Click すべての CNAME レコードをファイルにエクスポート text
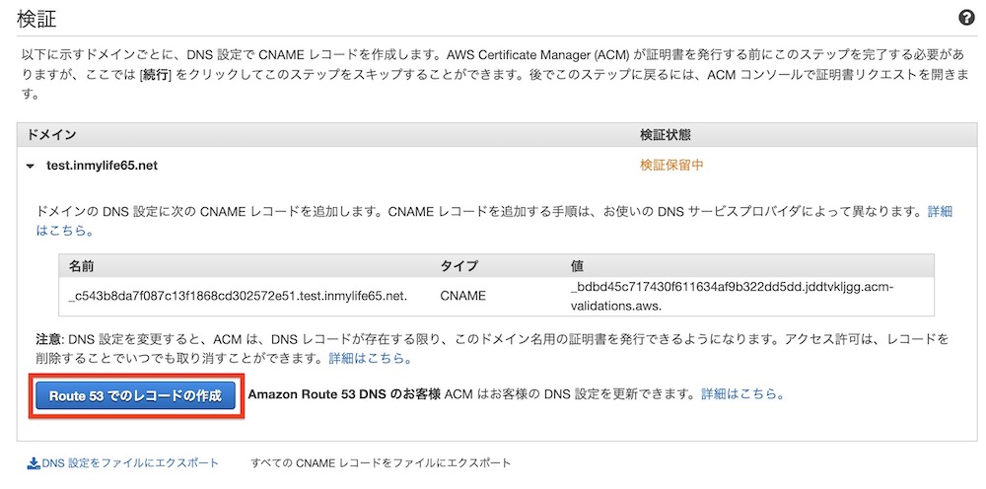The height and width of the screenshot is (489, 986). click(381, 463)
